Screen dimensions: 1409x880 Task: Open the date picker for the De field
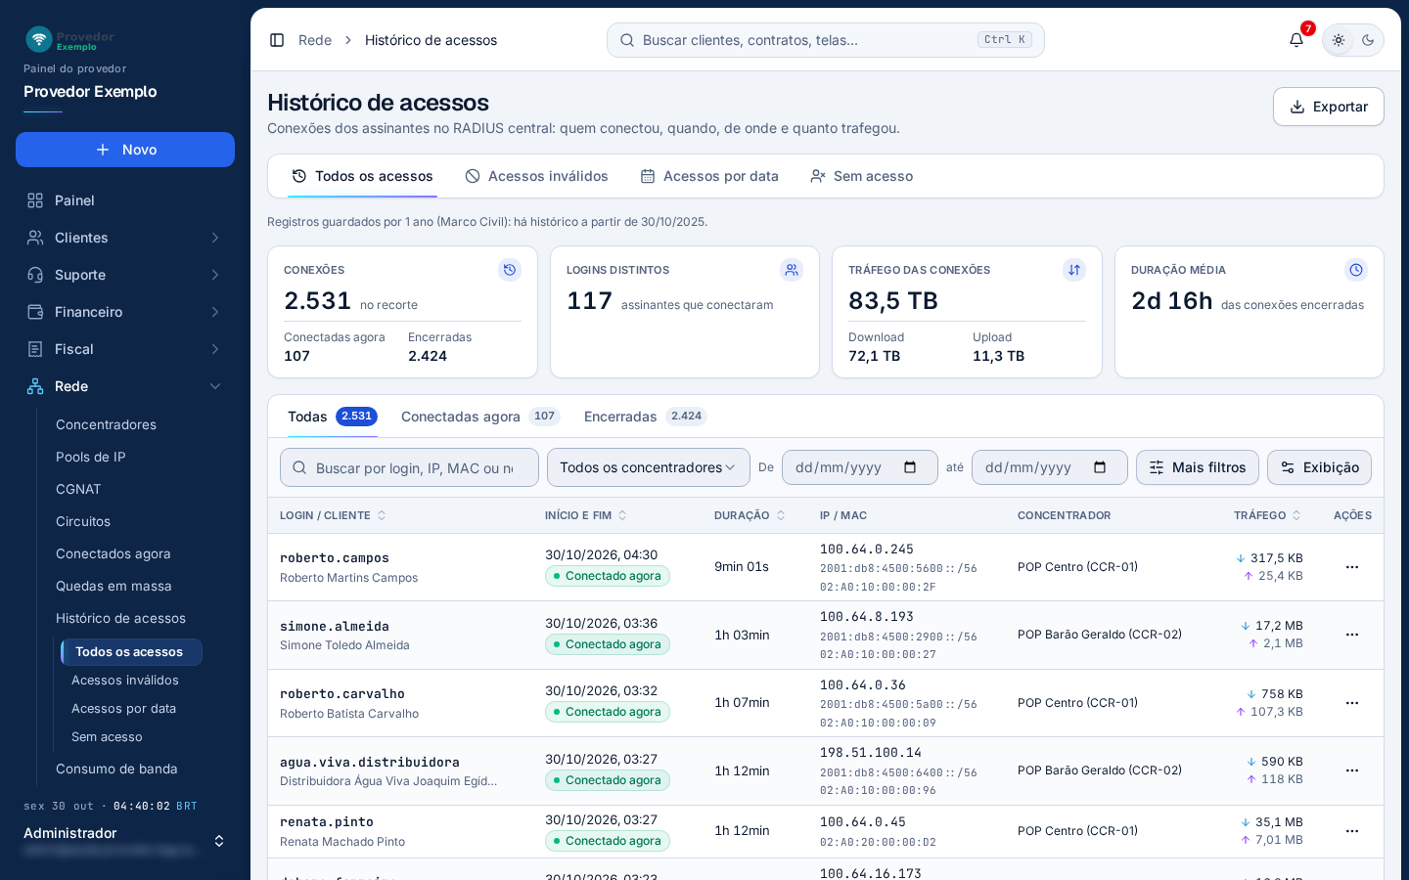[x=910, y=467]
